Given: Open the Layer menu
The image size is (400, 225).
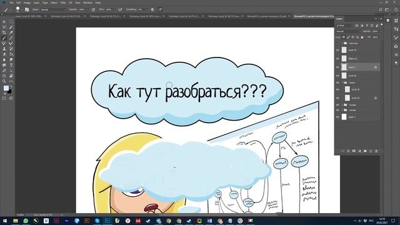Looking at the screenshot, I should pyautogui.click(x=36, y=2).
